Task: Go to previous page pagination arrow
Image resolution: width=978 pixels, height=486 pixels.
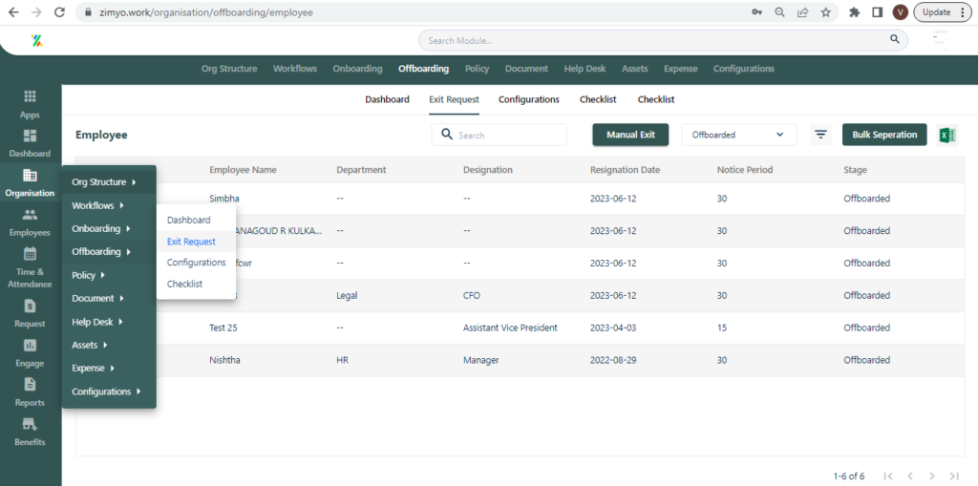Action: click(x=910, y=476)
